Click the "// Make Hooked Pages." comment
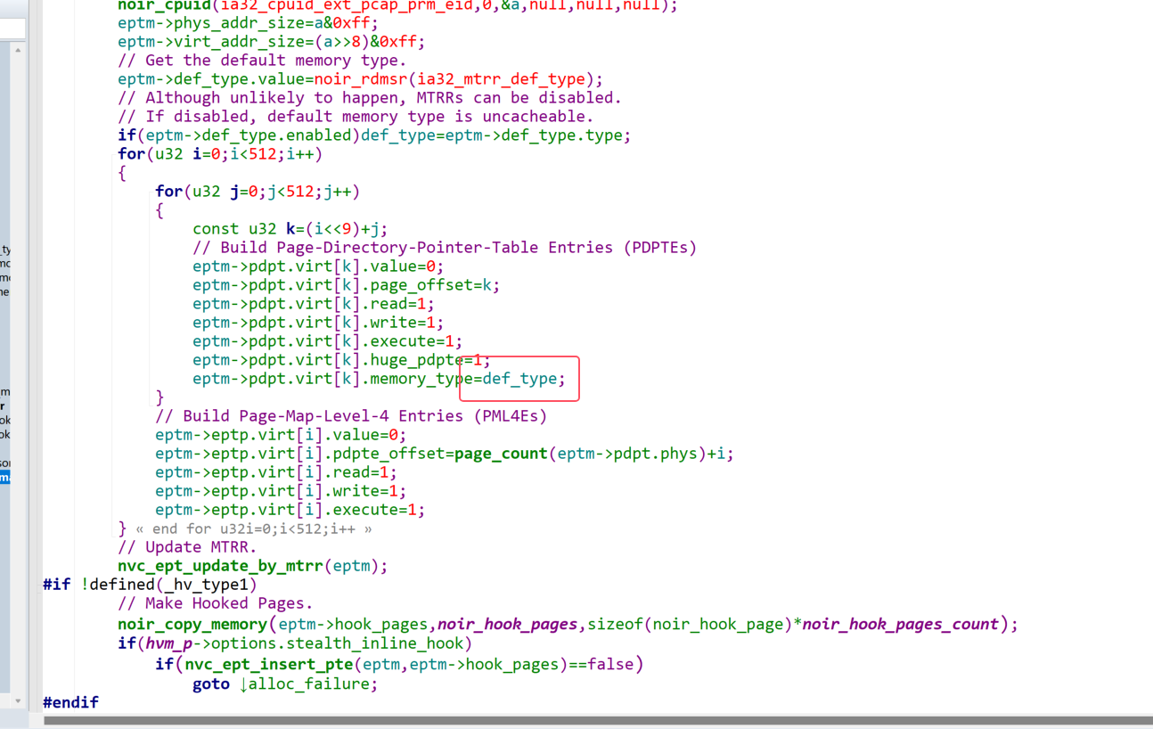The image size is (1153, 729). point(216,603)
